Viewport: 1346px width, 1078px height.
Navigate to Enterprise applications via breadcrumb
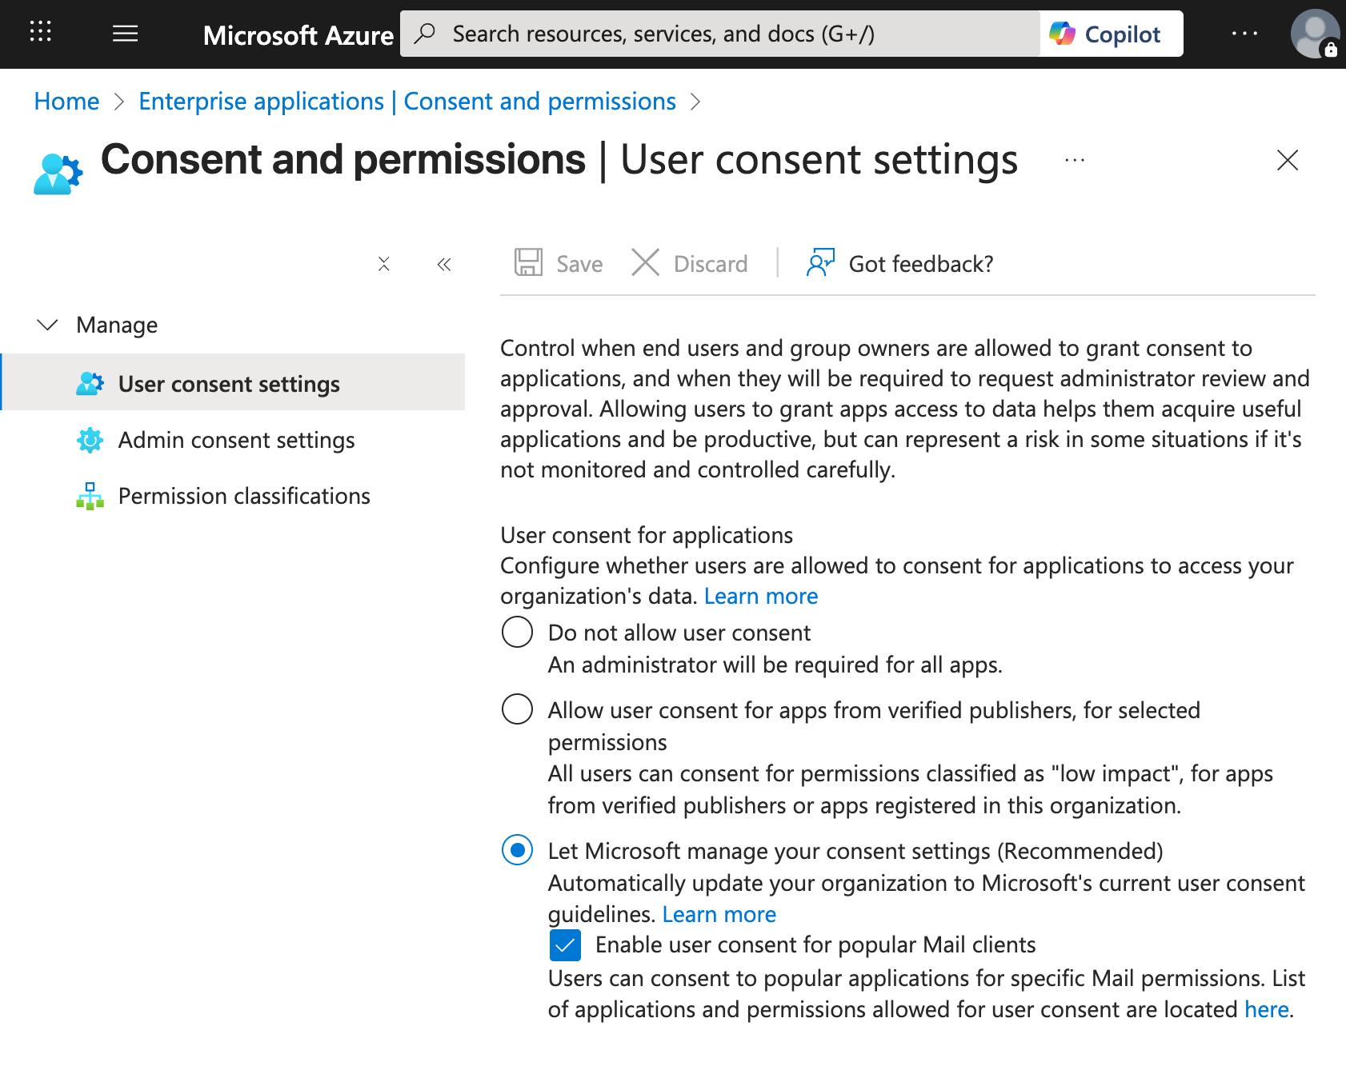[261, 101]
